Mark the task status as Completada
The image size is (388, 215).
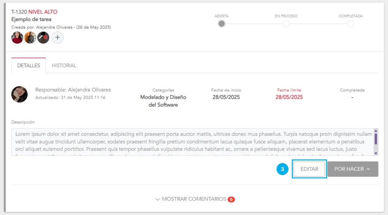(350, 24)
